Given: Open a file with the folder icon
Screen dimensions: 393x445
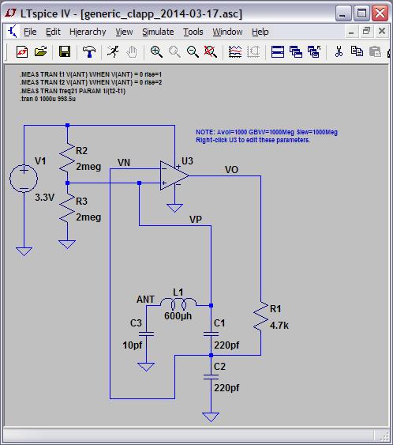Looking at the screenshot, I should coord(40,52).
